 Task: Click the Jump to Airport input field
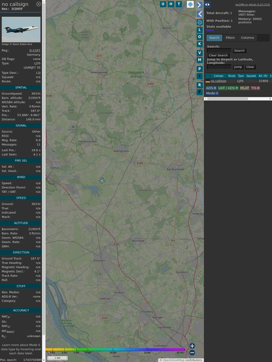click(x=219, y=67)
